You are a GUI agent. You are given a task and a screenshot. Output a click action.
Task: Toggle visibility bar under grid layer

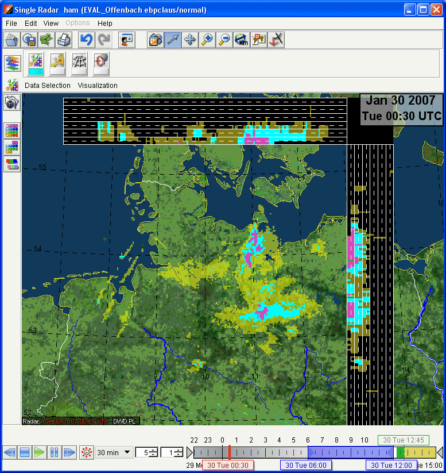pos(79,72)
